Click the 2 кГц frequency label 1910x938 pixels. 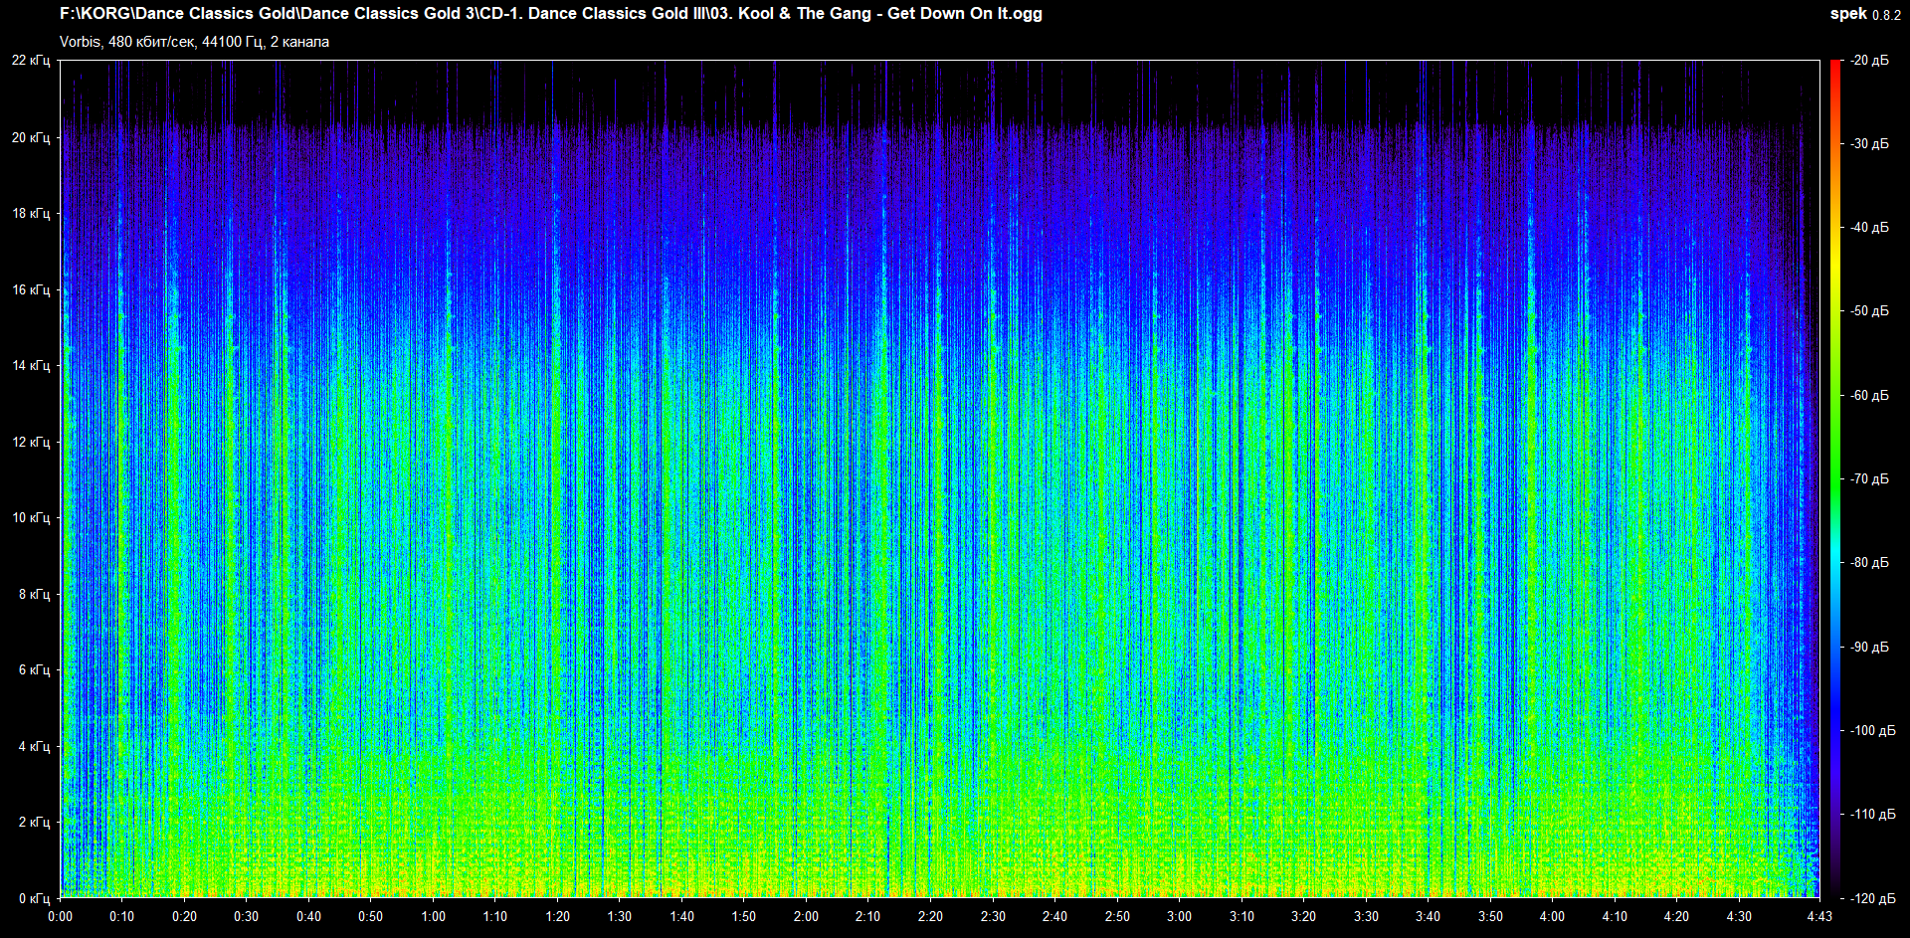point(34,822)
